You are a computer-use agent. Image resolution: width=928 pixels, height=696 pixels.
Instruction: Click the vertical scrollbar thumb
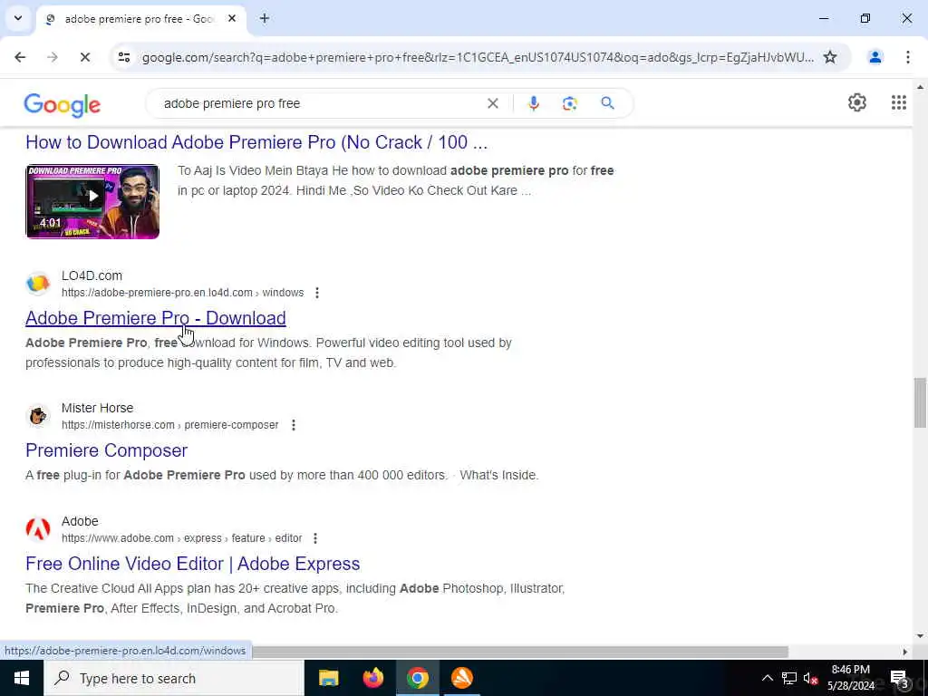point(920,402)
